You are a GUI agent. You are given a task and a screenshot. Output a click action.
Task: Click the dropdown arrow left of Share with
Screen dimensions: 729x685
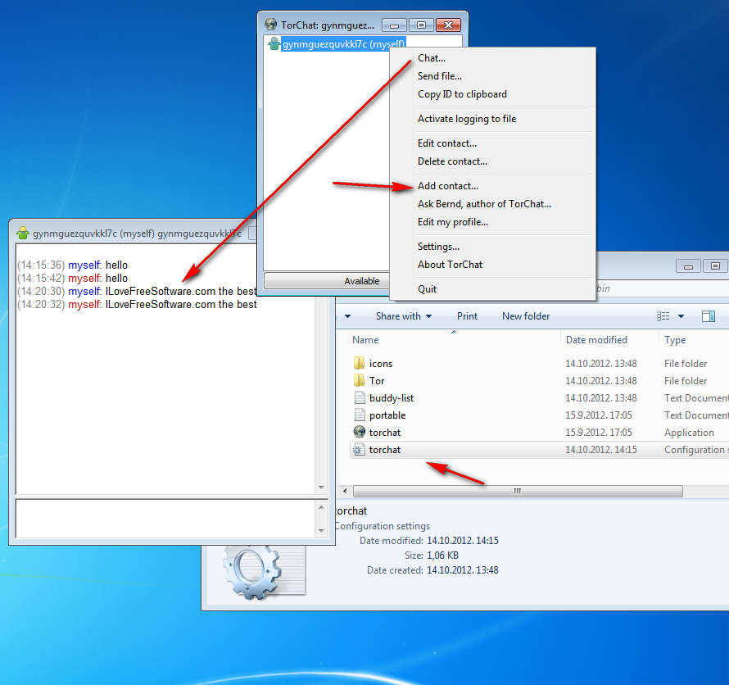(x=347, y=316)
